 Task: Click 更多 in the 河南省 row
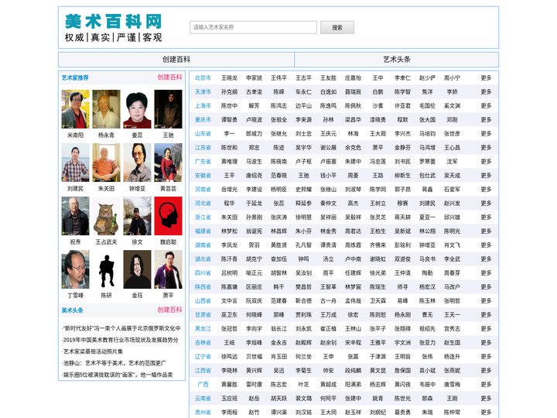[486, 190]
